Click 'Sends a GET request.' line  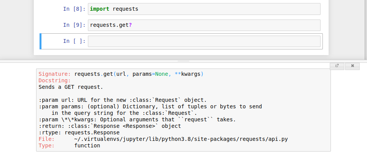click(x=71, y=87)
